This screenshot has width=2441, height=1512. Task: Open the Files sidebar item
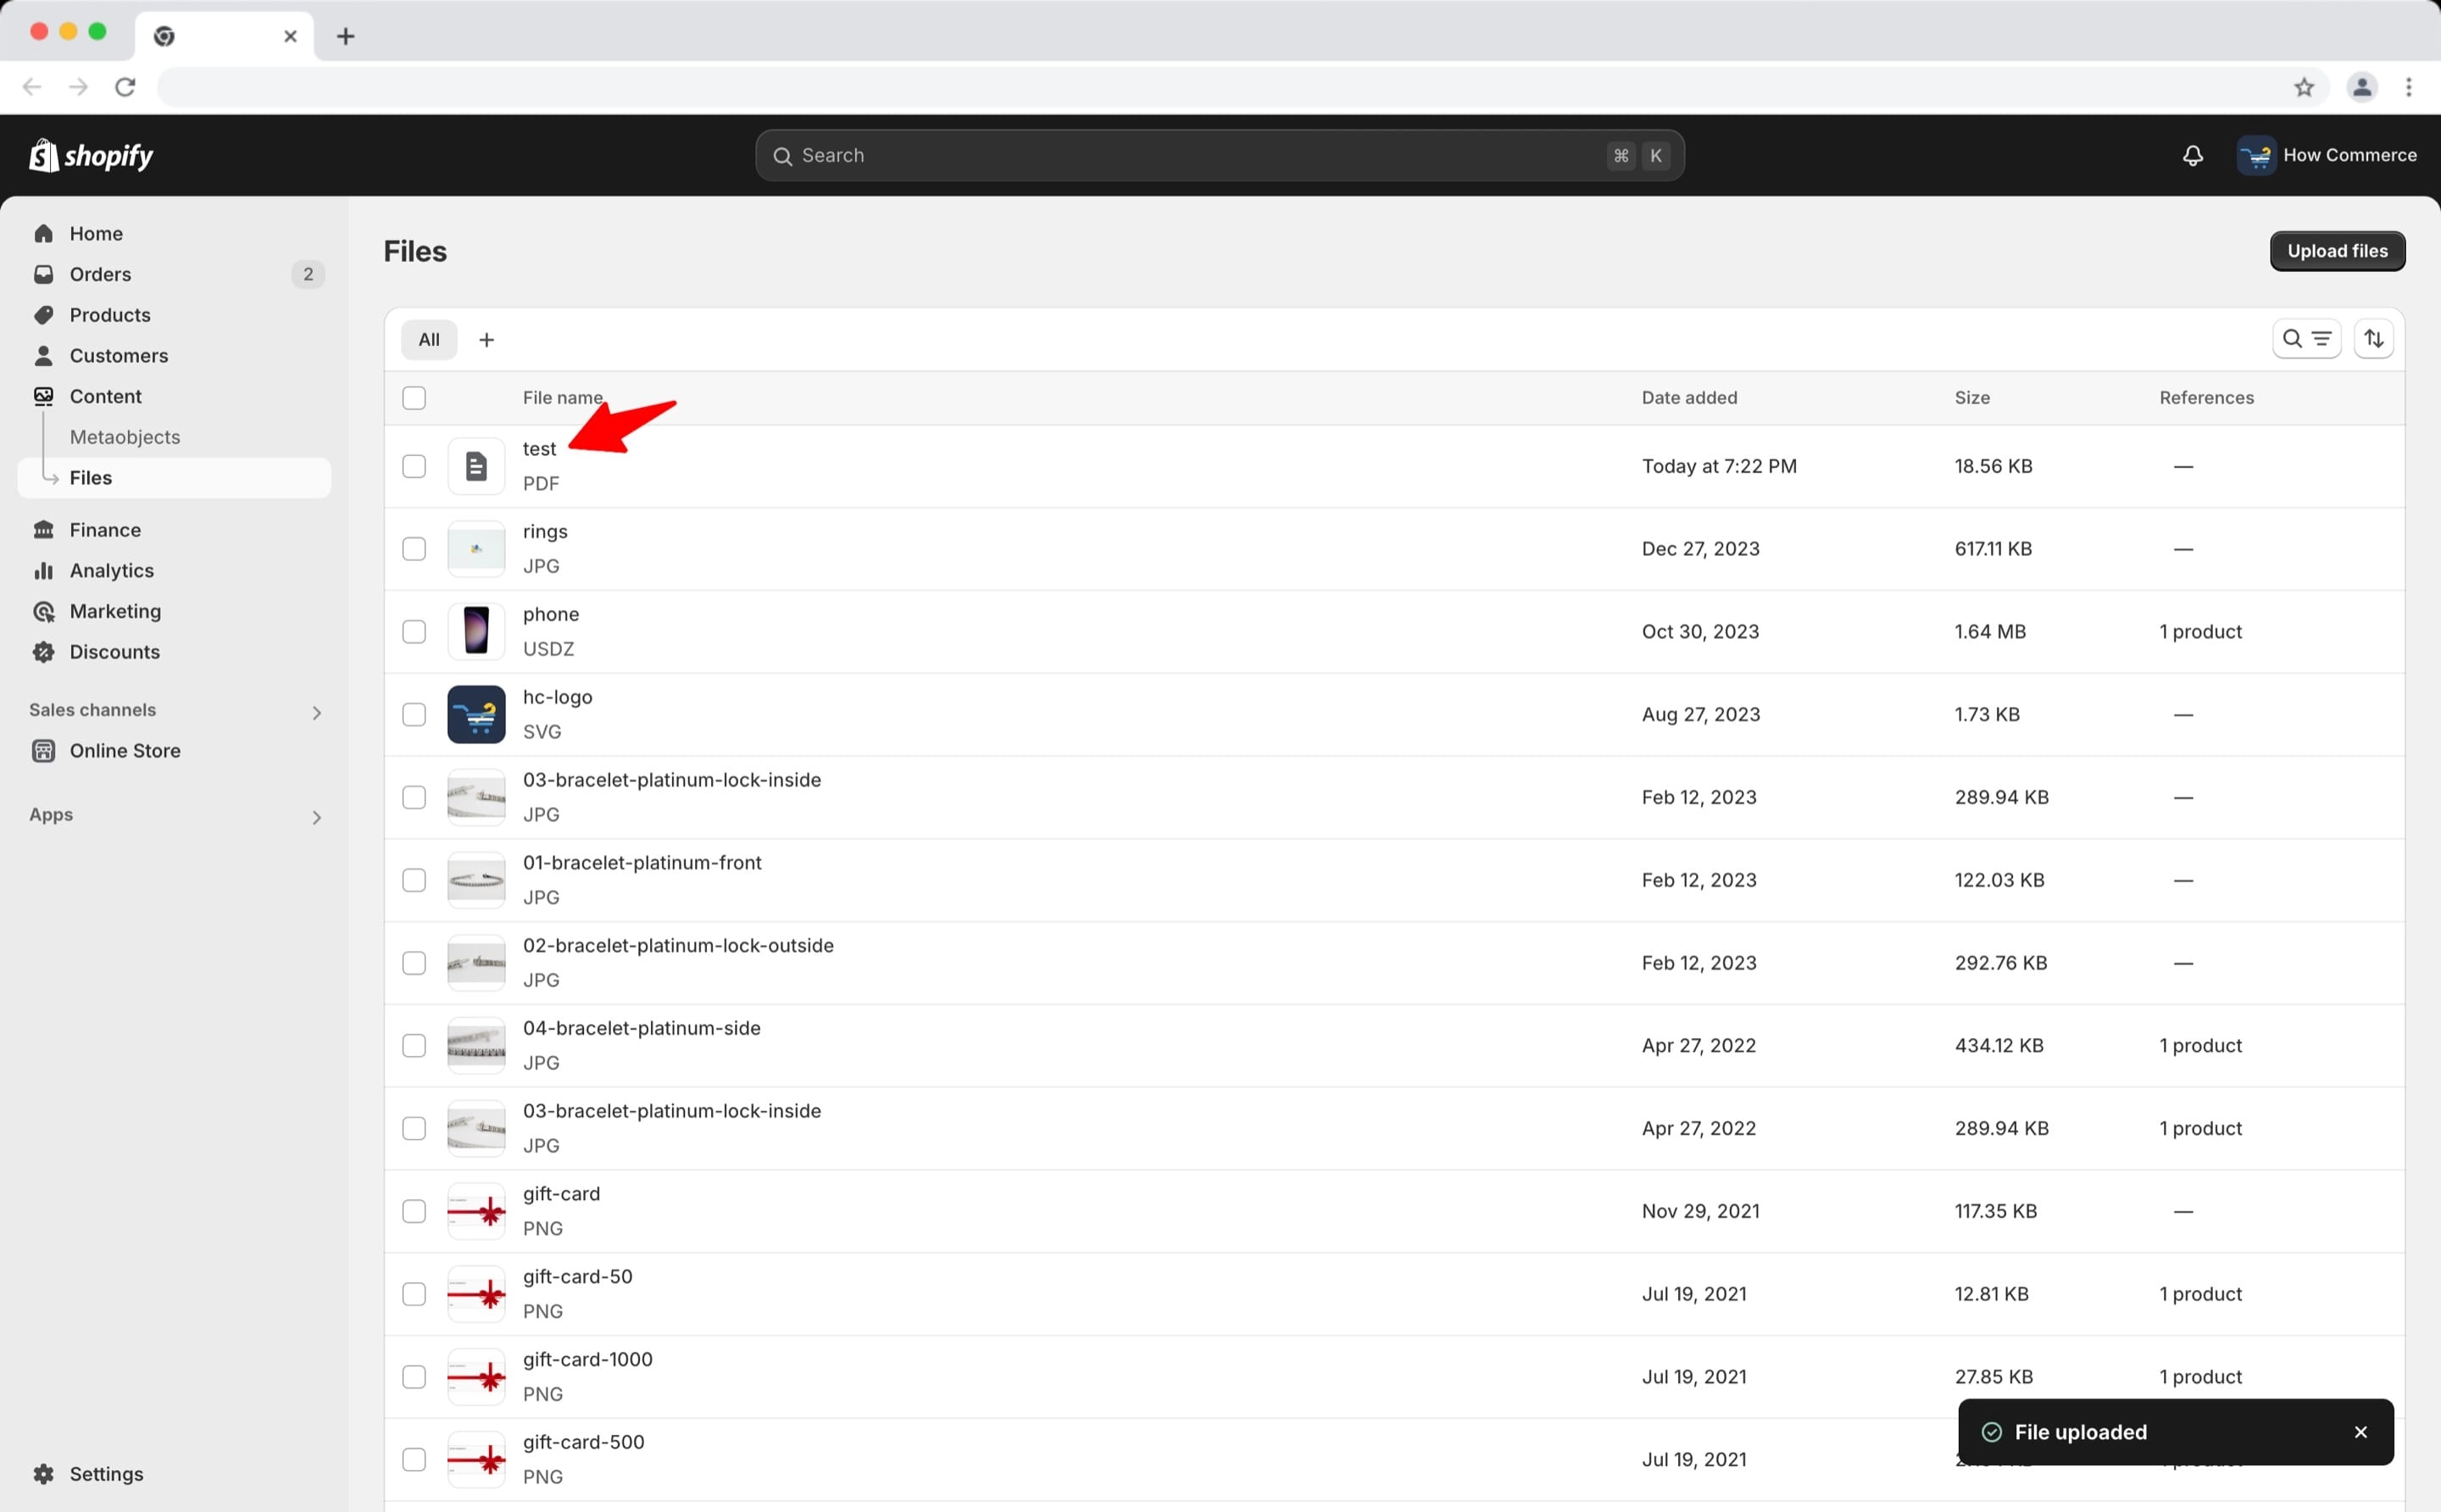coord(174,478)
